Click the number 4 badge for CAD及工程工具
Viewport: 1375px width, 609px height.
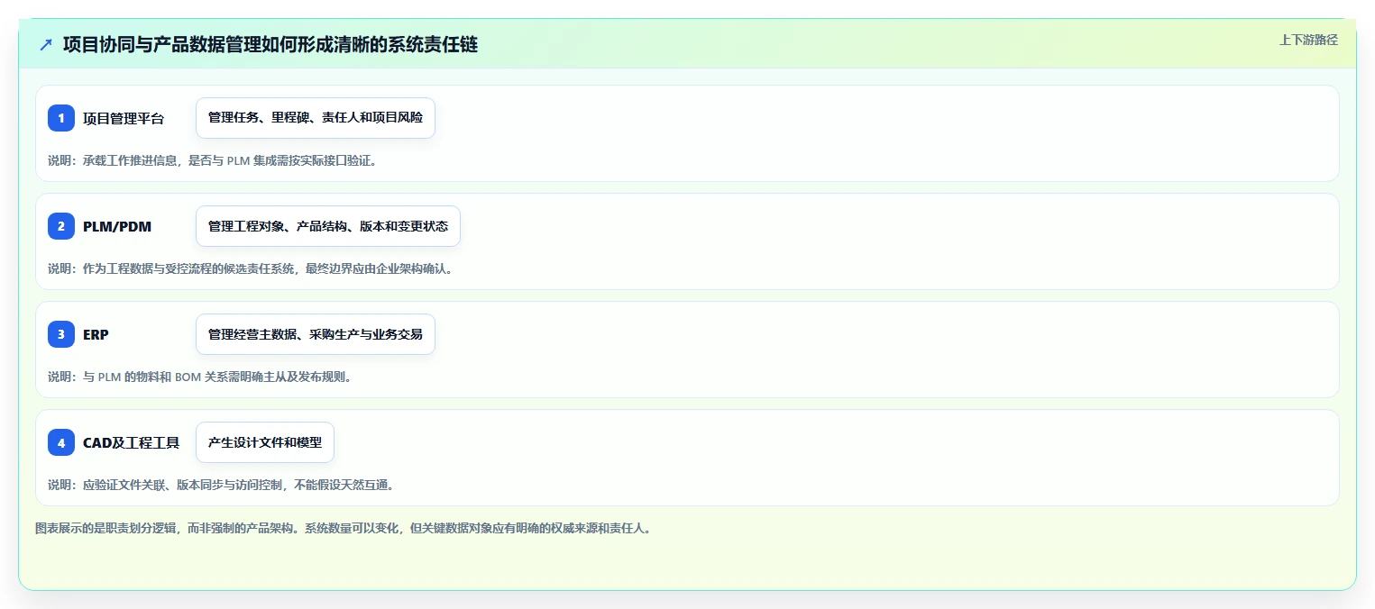[61, 442]
